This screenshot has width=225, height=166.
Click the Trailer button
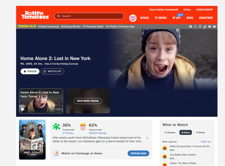tap(30, 71)
